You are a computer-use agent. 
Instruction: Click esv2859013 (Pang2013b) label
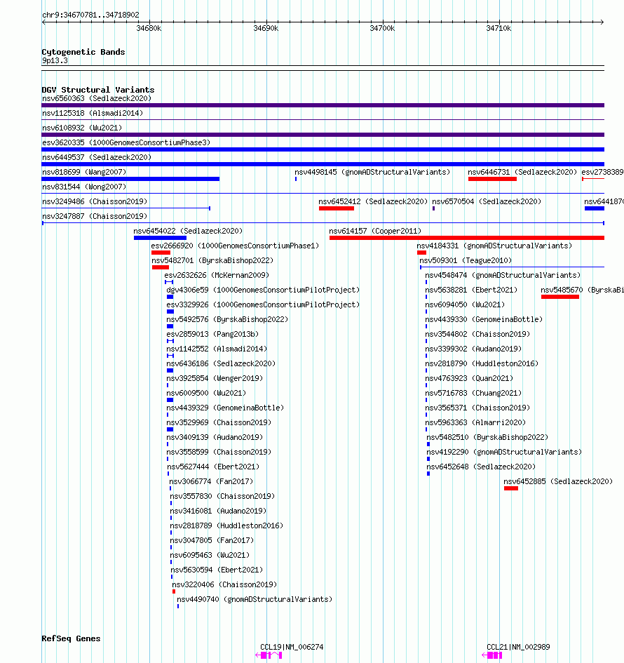coord(212,335)
